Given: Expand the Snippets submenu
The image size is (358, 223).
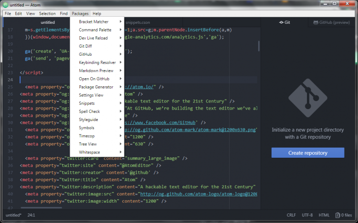Looking at the screenshot, I should coord(97,103).
